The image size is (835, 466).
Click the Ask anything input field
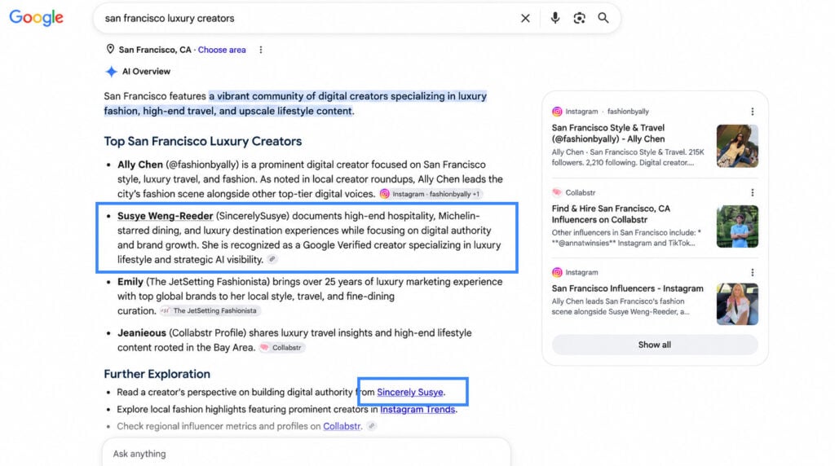[x=307, y=454]
